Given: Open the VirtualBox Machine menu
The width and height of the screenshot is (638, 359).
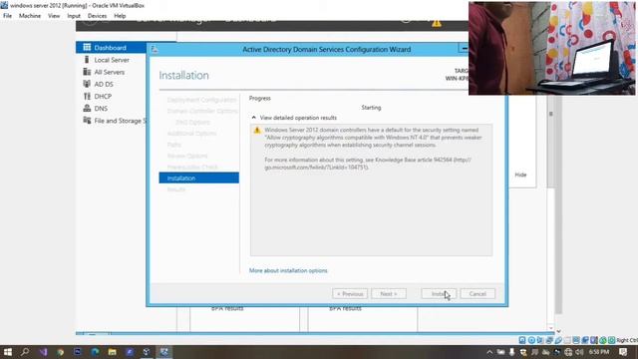Looking at the screenshot, I should click(x=30, y=16).
